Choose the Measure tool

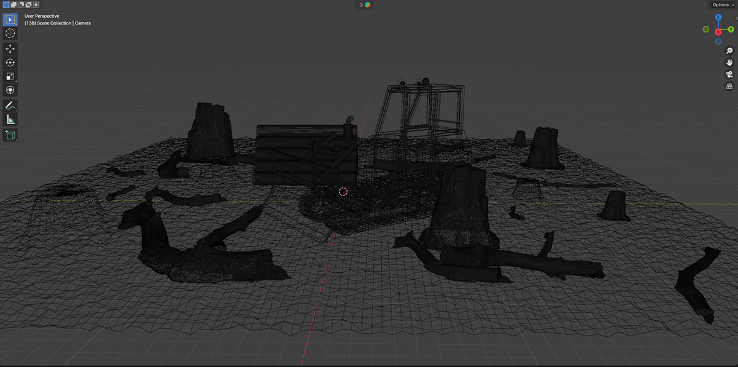10,120
